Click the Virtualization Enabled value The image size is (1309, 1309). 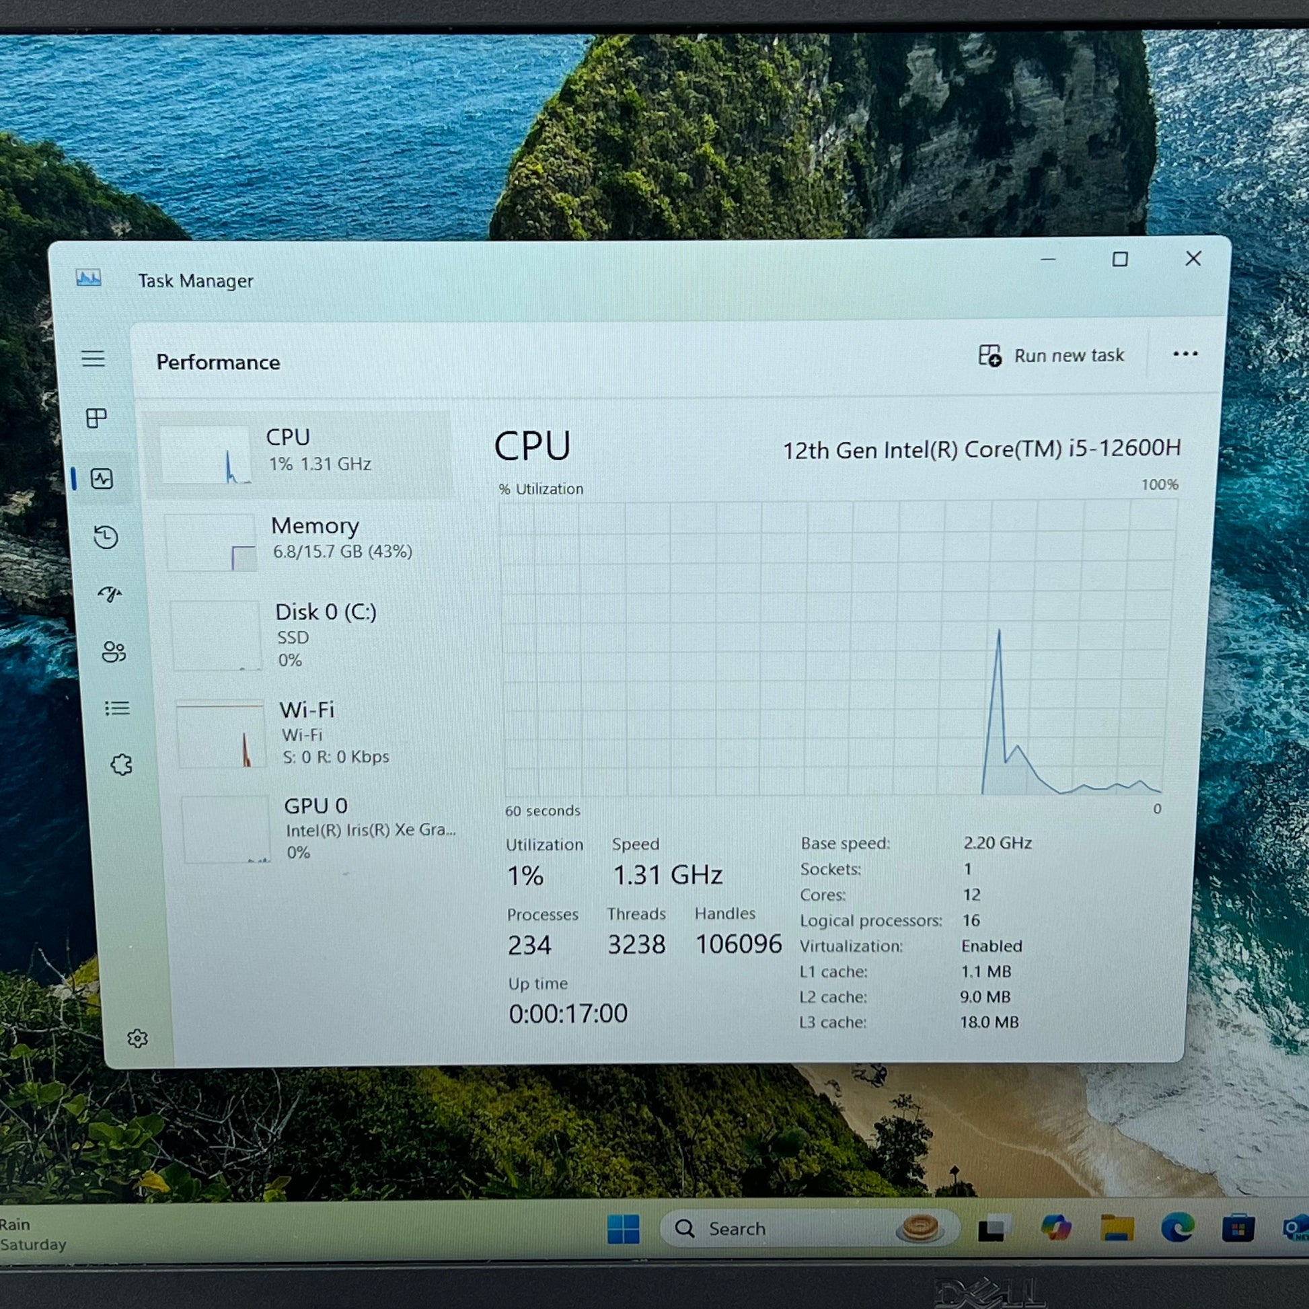(992, 946)
